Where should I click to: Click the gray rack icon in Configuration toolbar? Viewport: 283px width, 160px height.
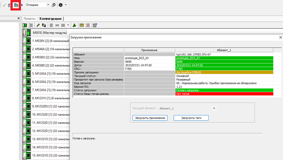31,25
